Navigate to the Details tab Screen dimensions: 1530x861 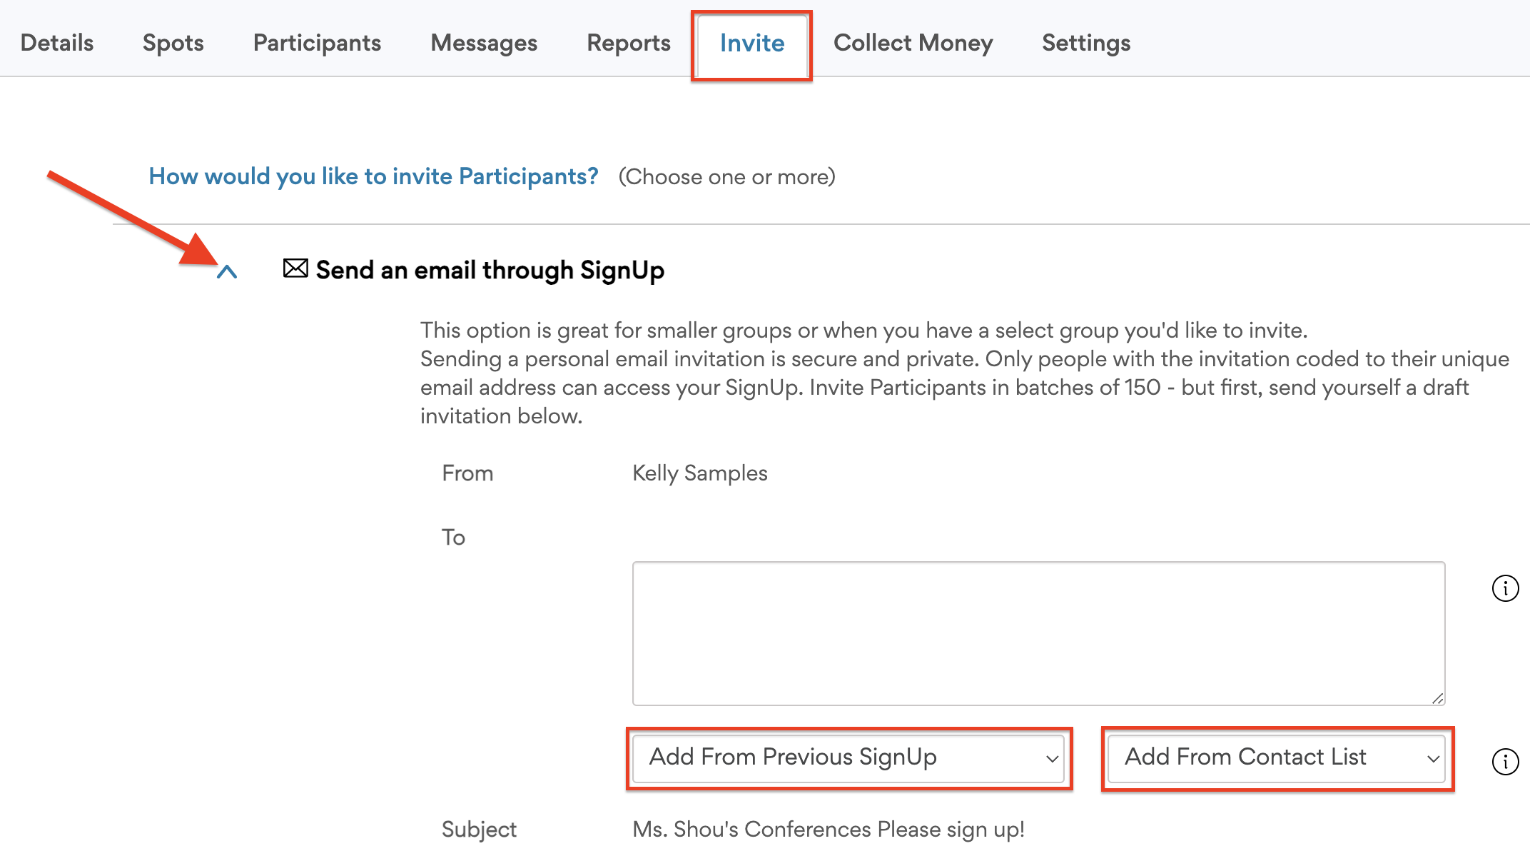pos(56,42)
